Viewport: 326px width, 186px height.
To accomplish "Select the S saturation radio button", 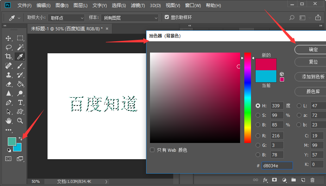I will click(x=258, y=115).
